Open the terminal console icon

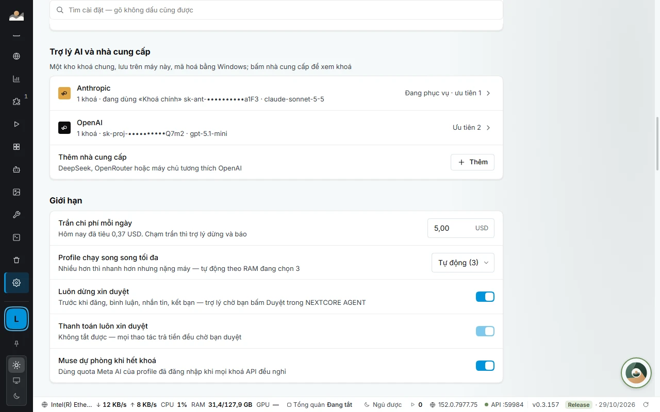(x=16, y=237)
